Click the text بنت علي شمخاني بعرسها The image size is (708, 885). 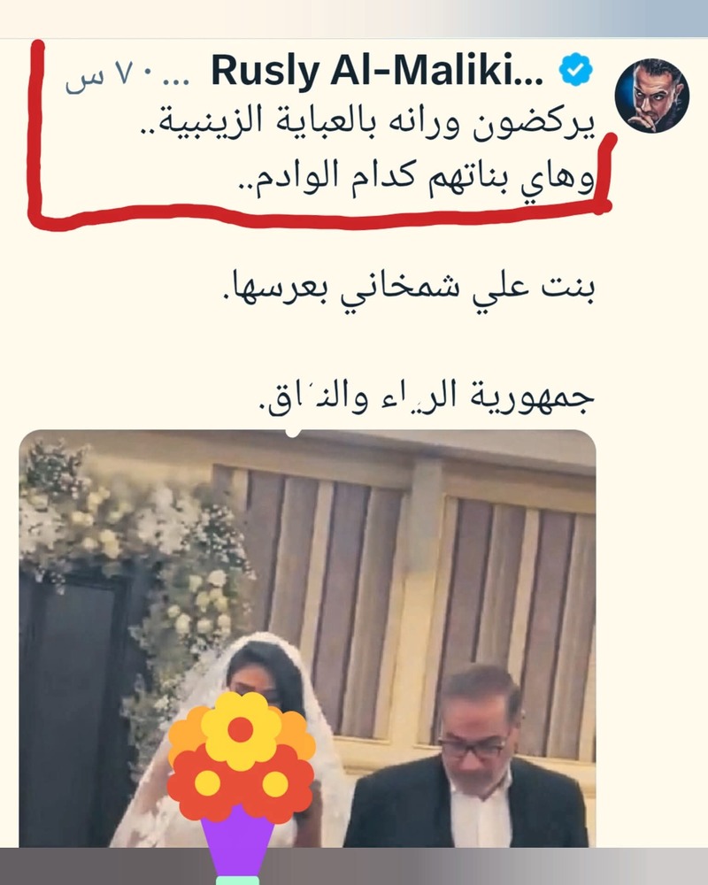(x=406, y=289)
